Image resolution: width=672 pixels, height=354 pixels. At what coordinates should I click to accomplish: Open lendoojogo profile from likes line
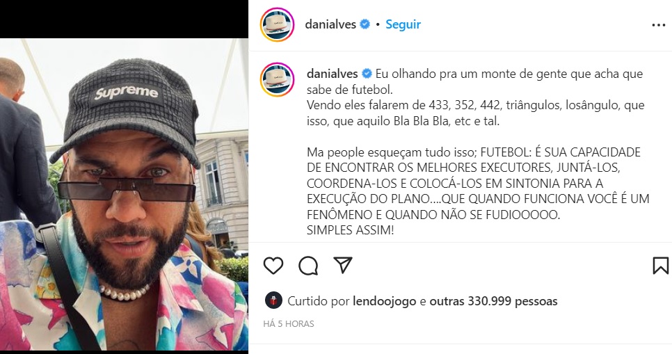tap(385, 301)
